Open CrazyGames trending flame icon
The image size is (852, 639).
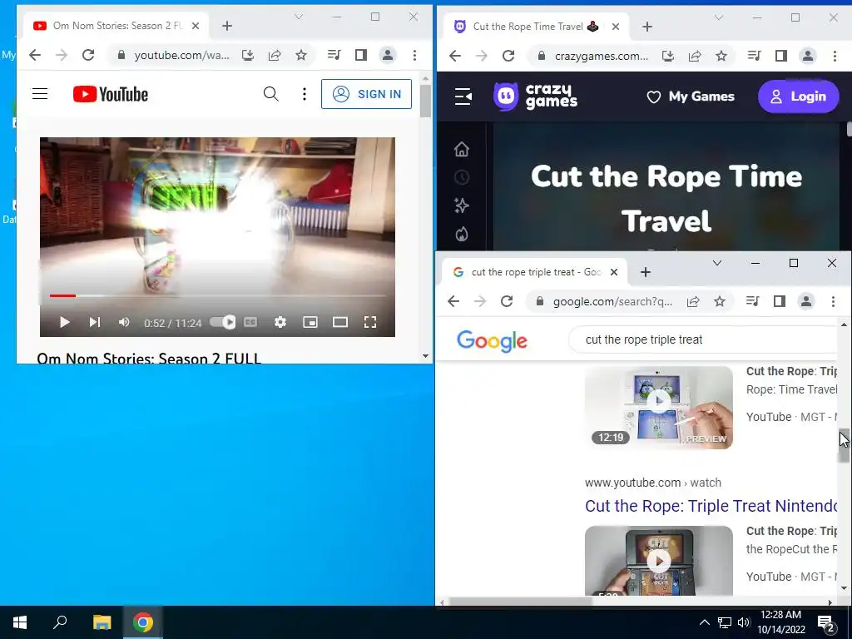(x=462, y=234)
